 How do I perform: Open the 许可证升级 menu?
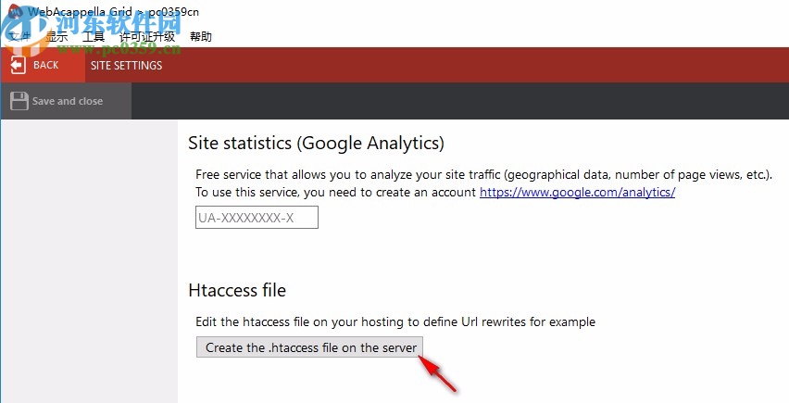(x=147, y=37)
